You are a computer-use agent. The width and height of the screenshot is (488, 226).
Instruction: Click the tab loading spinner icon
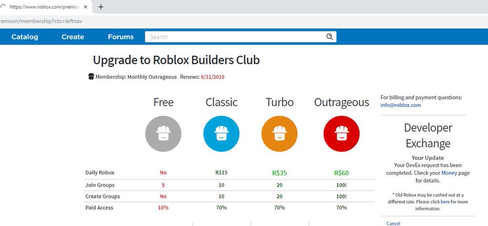[x=3, y=7]
